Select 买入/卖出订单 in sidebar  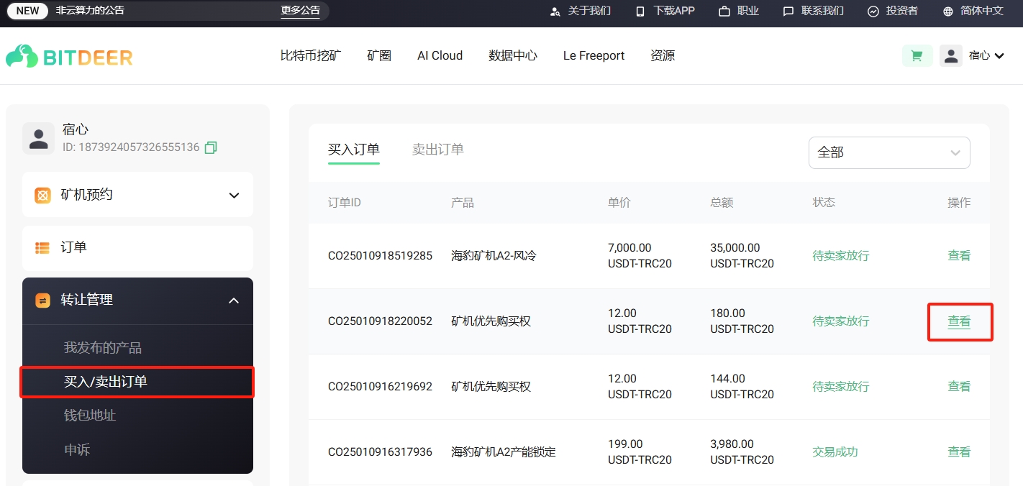click(106, 382)
